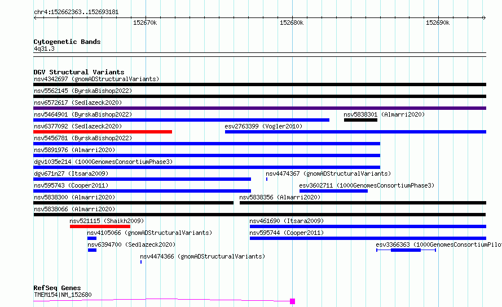Open the nsv5456781 ByrskaBishop2022 label
Image resolution: width=502 pixels, height=307 pixels.
[x=83, y=138]
